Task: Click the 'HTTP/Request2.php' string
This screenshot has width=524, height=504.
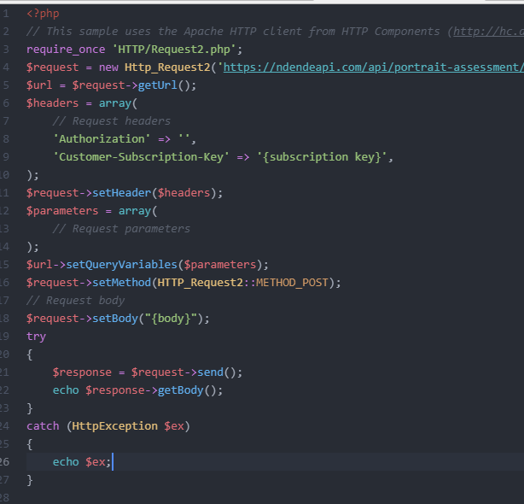Action: 178,49
